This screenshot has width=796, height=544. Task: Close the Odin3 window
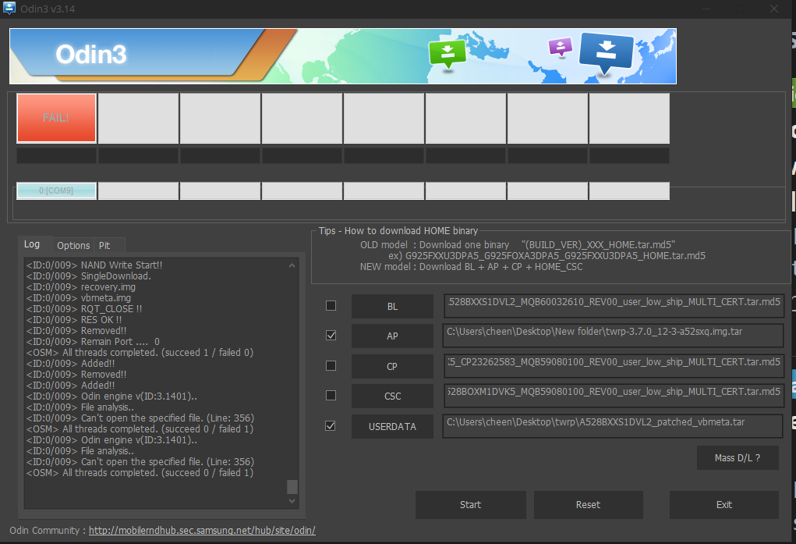click(x=773, y=9)
